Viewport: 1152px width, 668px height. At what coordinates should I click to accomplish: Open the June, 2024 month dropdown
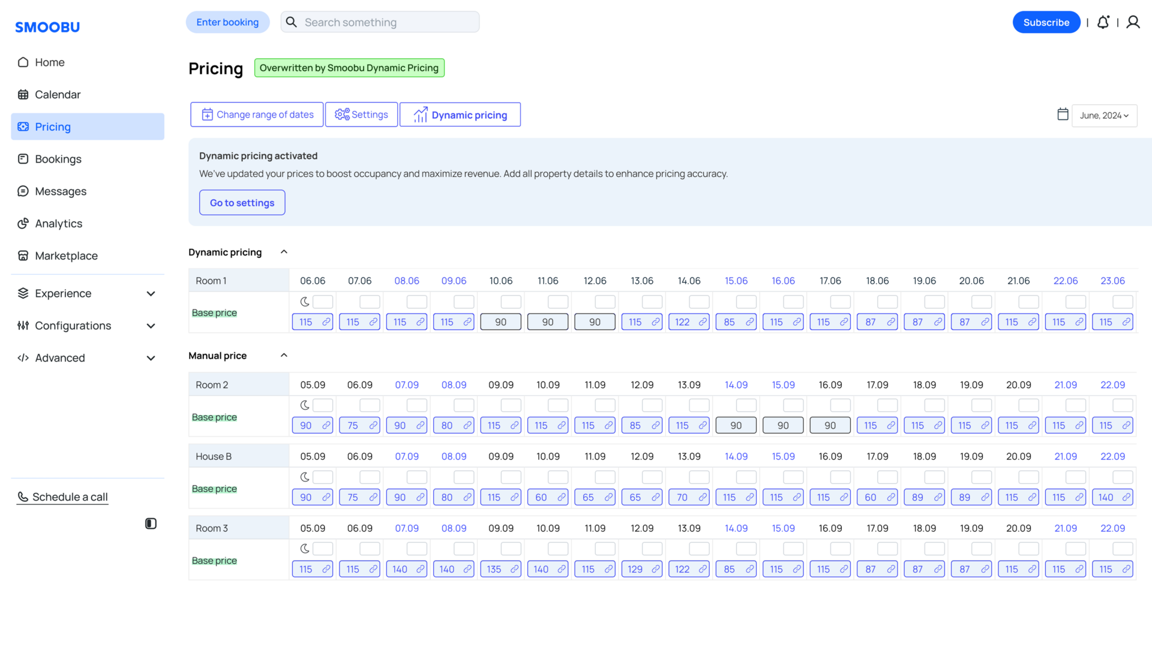click(x=1104, y=115)
